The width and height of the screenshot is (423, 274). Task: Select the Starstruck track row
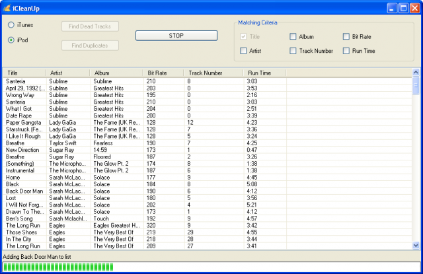[208, 129]
